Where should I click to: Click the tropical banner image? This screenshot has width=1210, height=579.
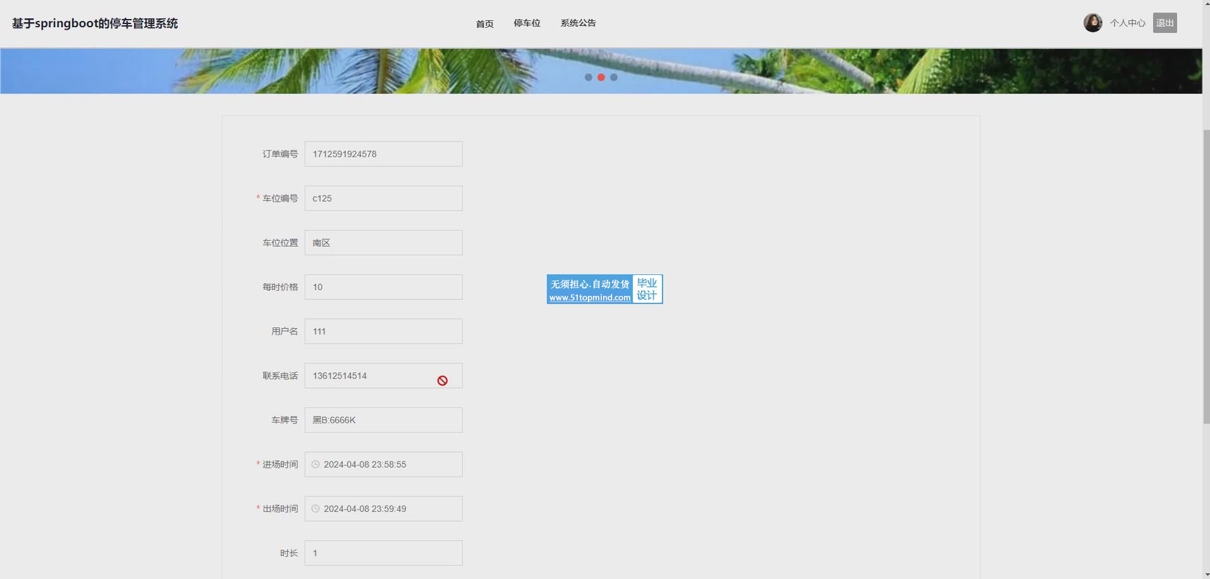coord(601,71)
